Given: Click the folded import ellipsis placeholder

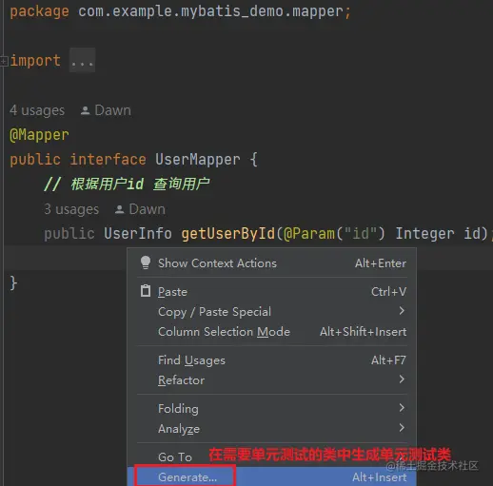Looking at the screenshot, I should 83,60.
